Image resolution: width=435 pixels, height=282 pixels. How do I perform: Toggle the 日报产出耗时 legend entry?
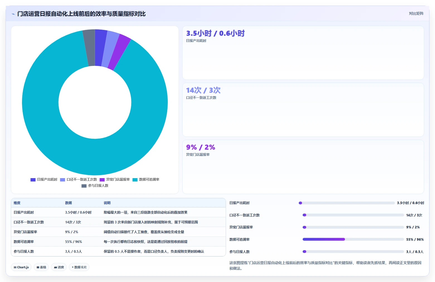pyautogui.click(x=44, y=180)
